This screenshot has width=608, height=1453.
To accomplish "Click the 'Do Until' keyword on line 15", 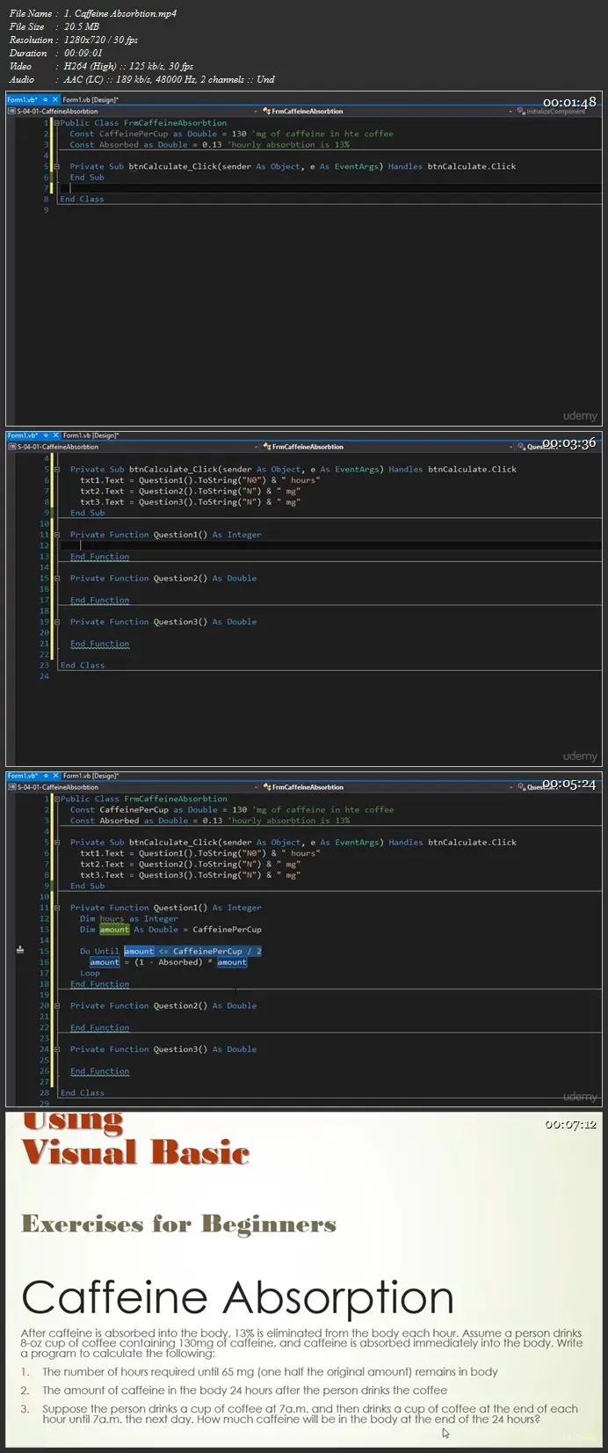I will click(x=99, y=951).
